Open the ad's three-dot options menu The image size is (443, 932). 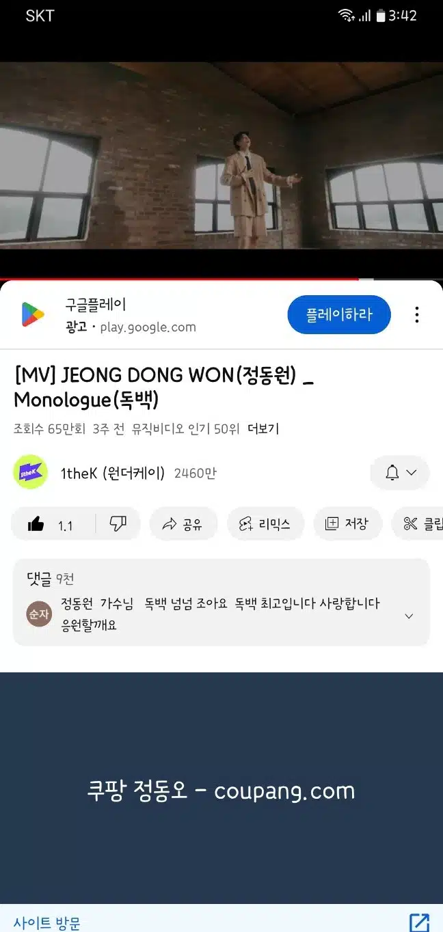[417, 314]
